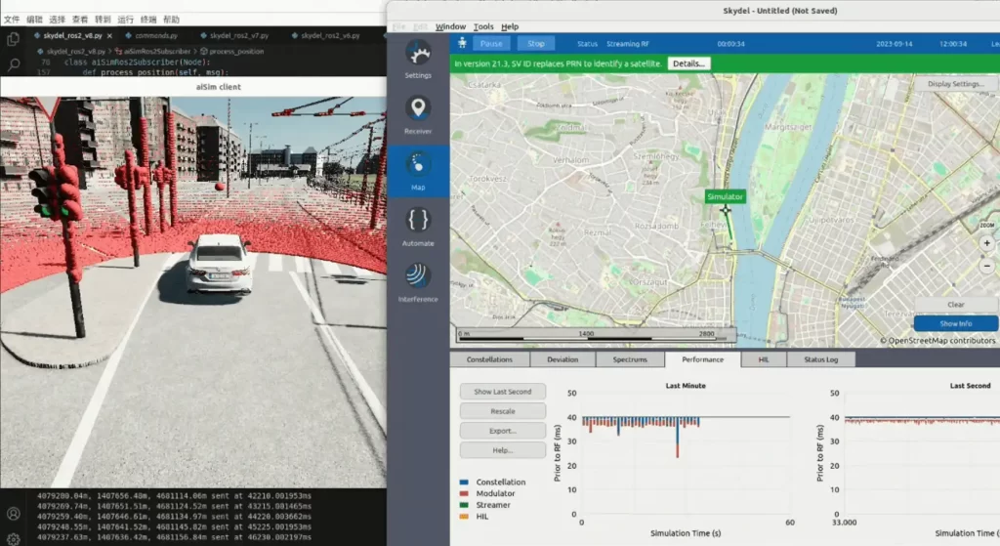Switch to skydel_ros2_v7.py editor tab
This screenshot has height=546, width=1000.
[x=234, y=36]
